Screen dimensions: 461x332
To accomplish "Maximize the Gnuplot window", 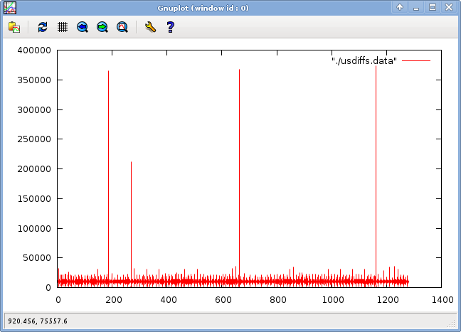I will pyautogui.click(x=432, y=7).
